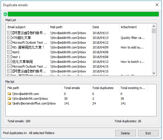The height and width of the screenshot is (140, 163).
Task: Close the Duplicate emails window
Action: coord(157,5)
